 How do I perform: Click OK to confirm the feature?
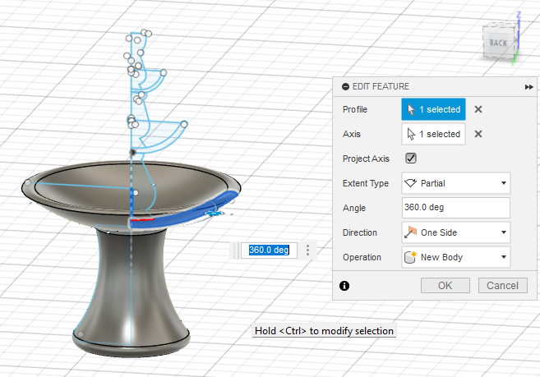coord(445,285)
